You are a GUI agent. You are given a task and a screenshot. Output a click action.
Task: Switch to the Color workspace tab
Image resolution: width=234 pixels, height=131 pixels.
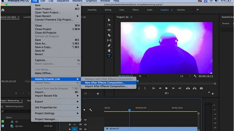pos(122,10)
